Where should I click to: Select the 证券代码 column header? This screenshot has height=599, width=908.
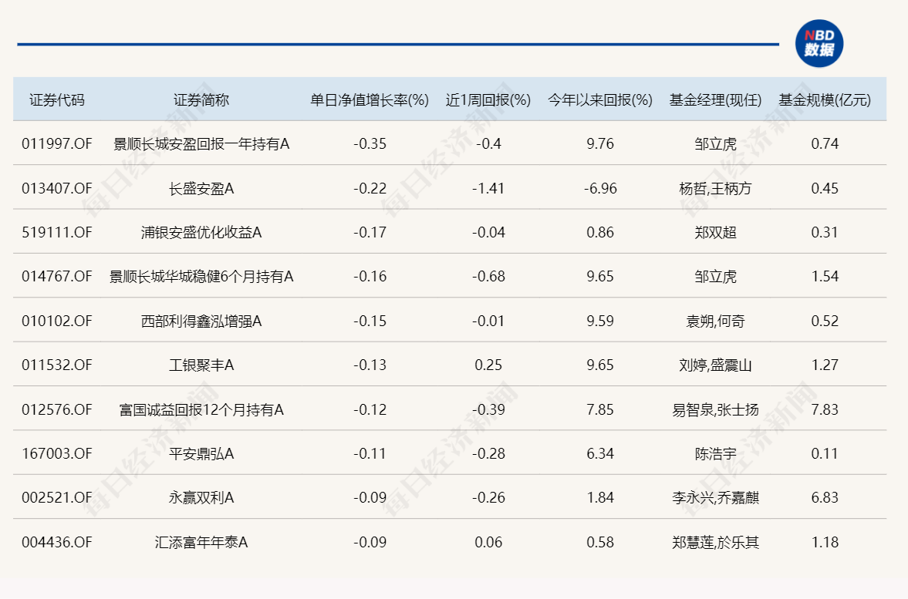pos(57,100)
